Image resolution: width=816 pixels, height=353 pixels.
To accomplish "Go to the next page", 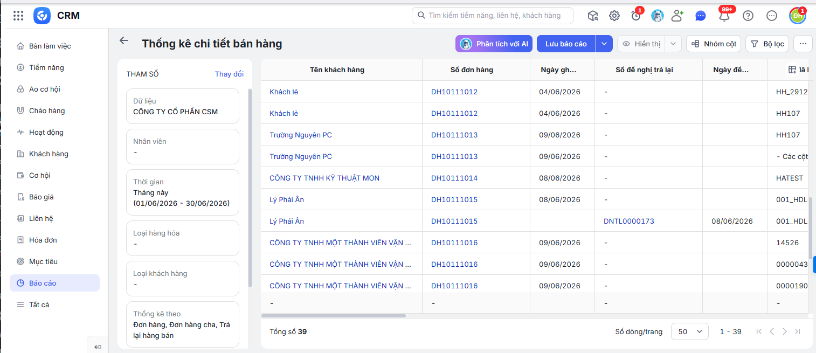I will (785, 331).
